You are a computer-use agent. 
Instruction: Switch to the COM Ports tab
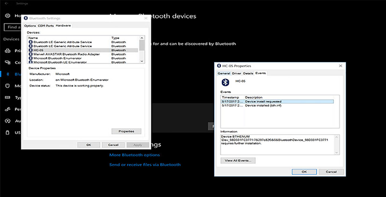coord(46,26)
